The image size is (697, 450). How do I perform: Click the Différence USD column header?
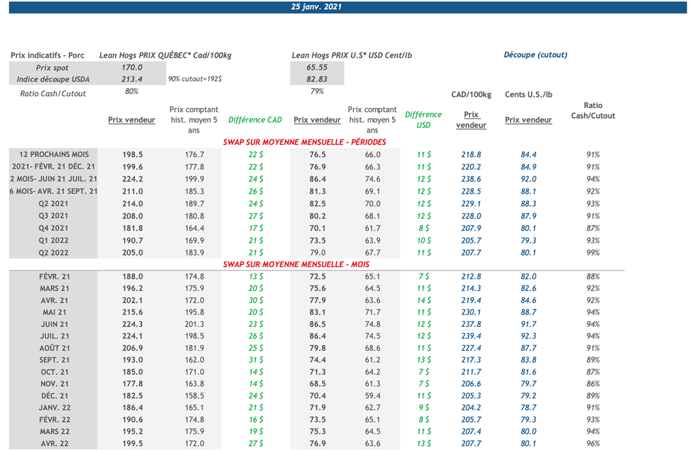pos(423,120)
